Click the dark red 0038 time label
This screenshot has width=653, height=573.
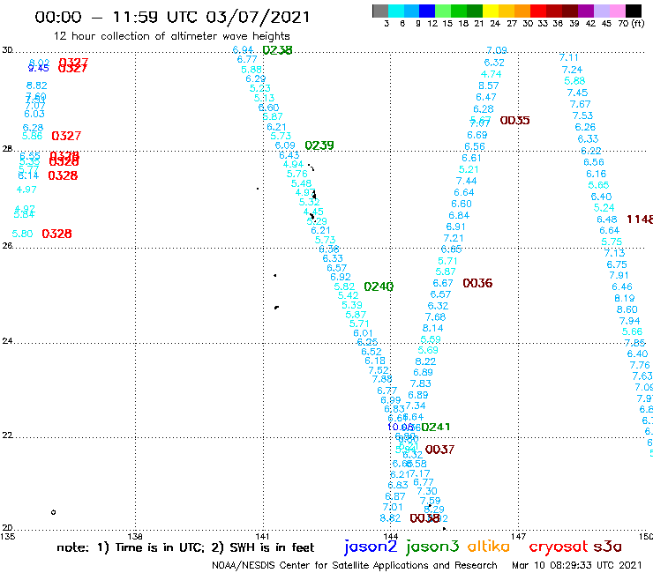[424, 518]
